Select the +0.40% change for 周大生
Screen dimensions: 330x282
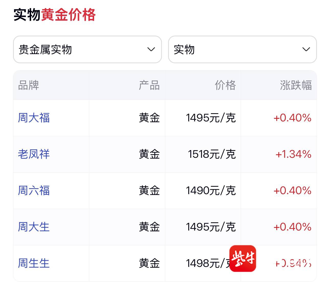coord(292,227)
